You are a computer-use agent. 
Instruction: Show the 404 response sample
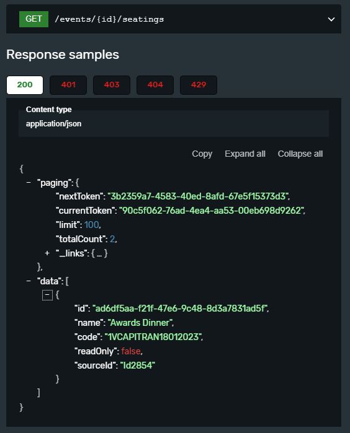pos(155,85)
